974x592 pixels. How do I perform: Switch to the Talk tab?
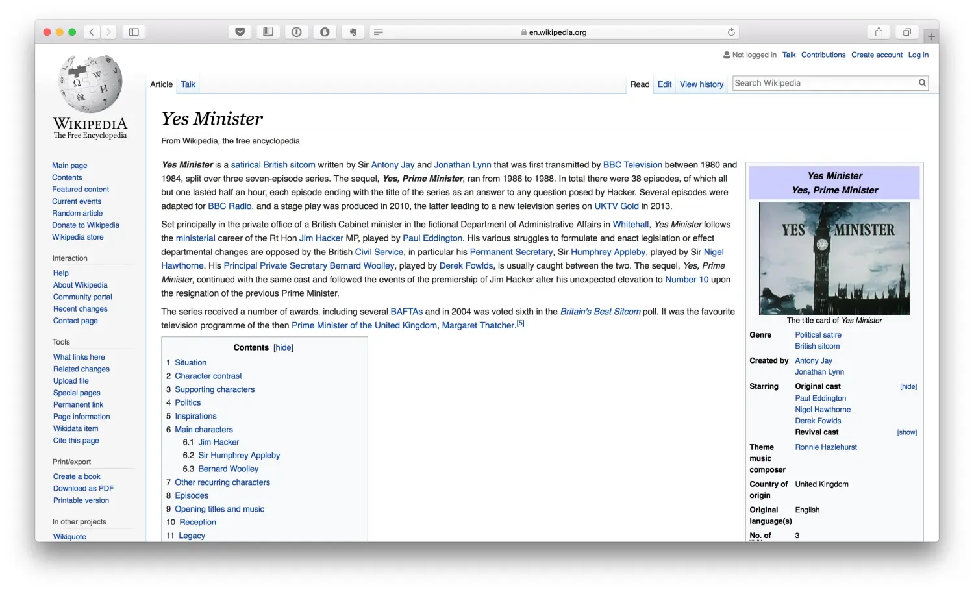click(x=188, y=84)
